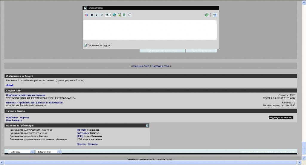Image resolution: width=306 pixels, height=165 pixels.
Task: Open the Bulgarian (BG) language dropdown
Action: (48, 152)
